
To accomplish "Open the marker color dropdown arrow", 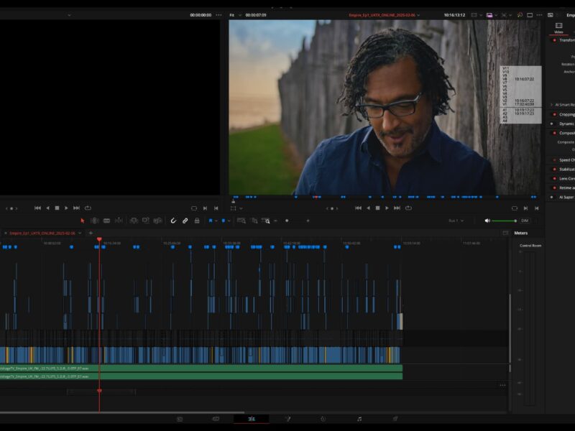I will tap(229, 221).
